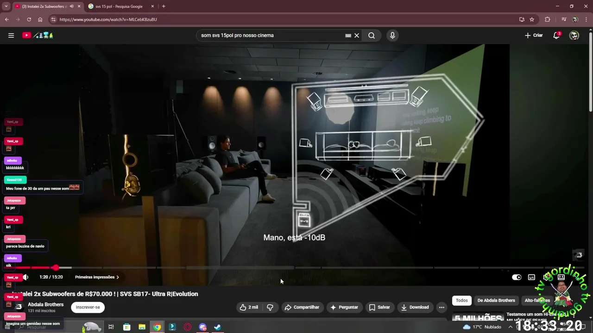Open the '5 MILHÕES' recommended video thumbnail
The height and width of the screenshot is (333, 593).
[478, 317]
